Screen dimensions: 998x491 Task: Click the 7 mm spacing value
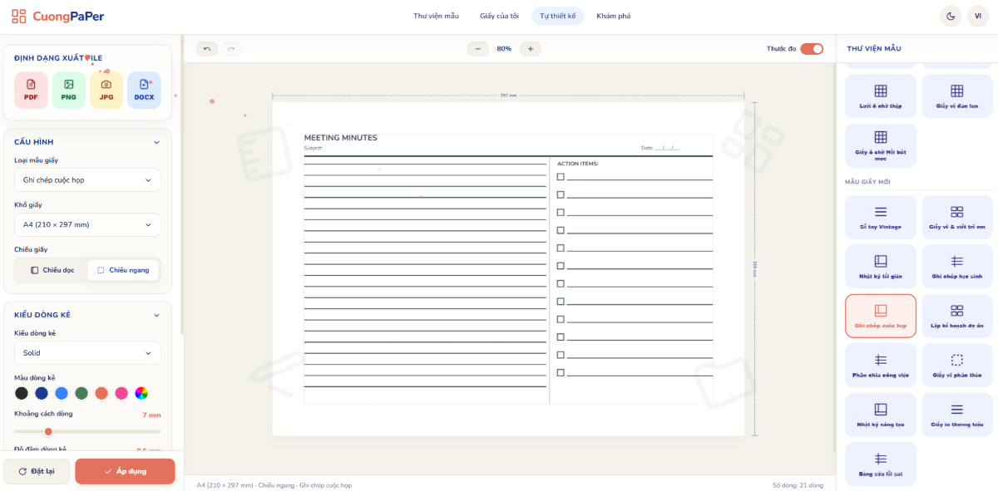(x=151, y=415)
